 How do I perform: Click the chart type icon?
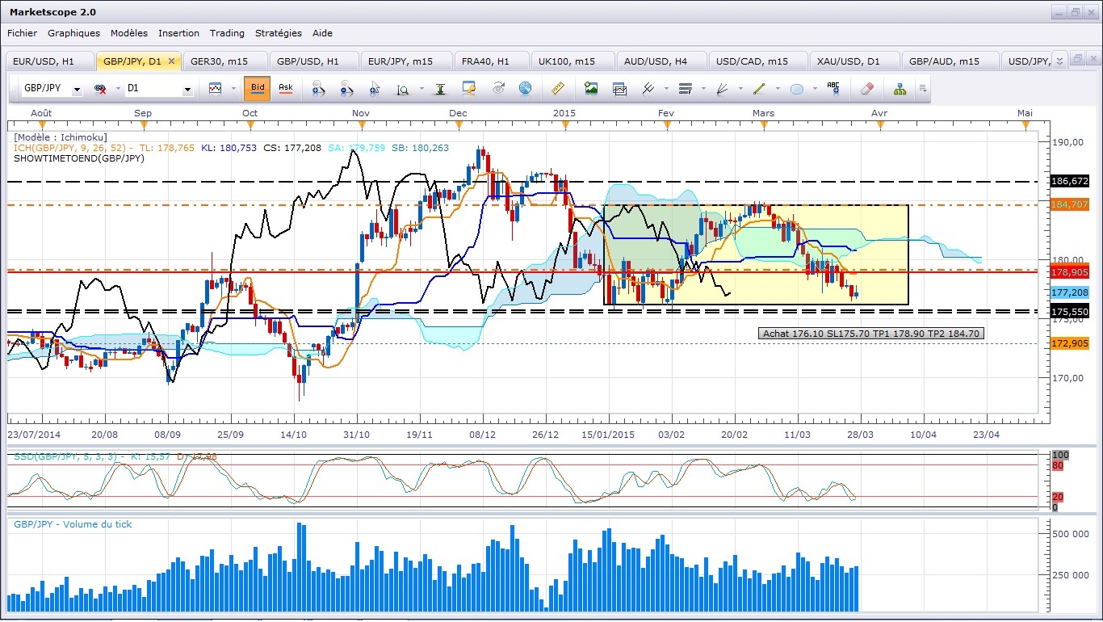(216, 89)
